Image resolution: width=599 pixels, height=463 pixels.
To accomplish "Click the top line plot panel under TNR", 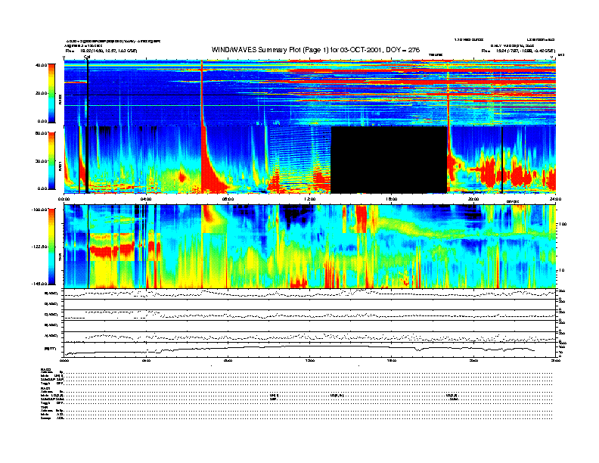I will 309,294.
